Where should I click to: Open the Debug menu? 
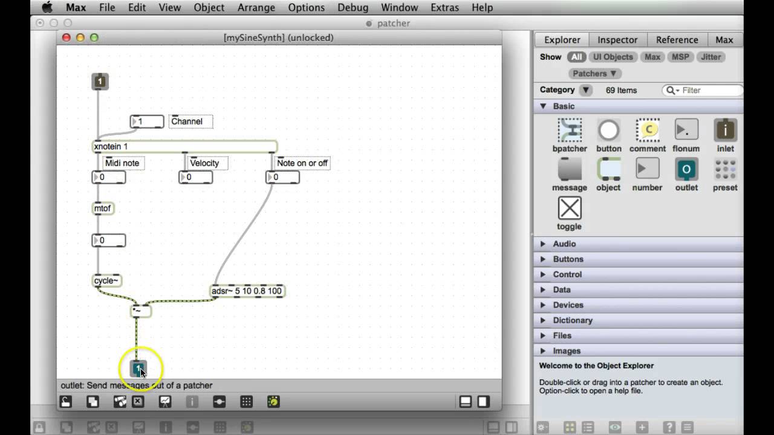click(x=353, y=7)
